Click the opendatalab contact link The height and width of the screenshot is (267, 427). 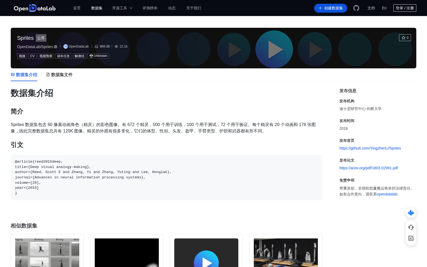387,194
